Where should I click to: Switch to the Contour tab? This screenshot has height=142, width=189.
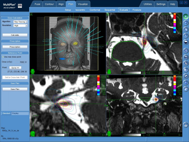click(49, 4)
